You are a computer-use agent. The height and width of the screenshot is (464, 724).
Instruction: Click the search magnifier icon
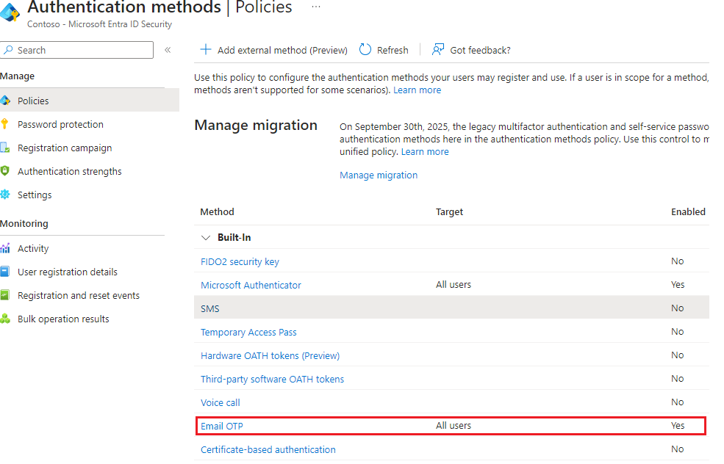point(8,50)
